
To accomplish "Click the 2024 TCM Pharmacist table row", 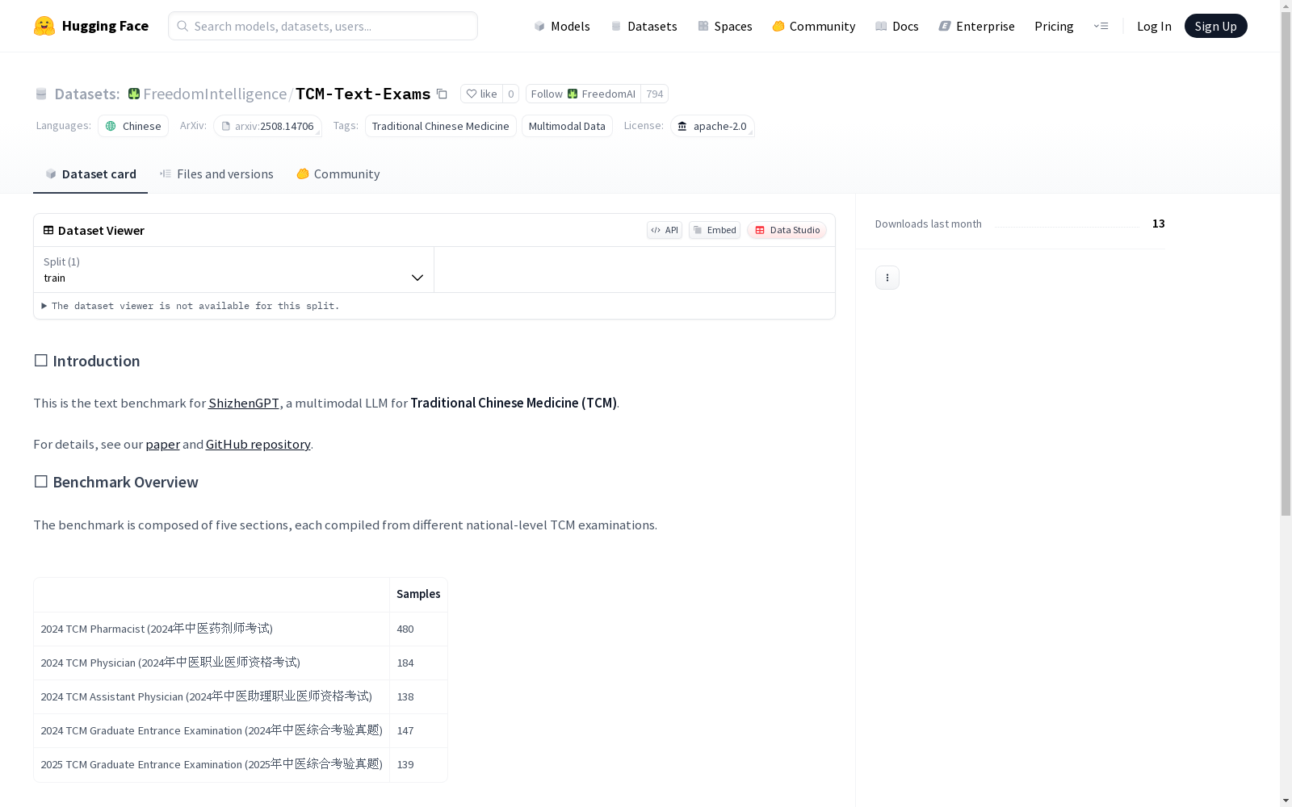I will [241, 629].
